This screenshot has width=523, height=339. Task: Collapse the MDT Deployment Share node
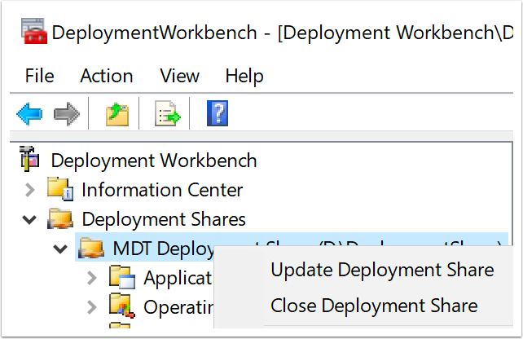tap(60, 249)
